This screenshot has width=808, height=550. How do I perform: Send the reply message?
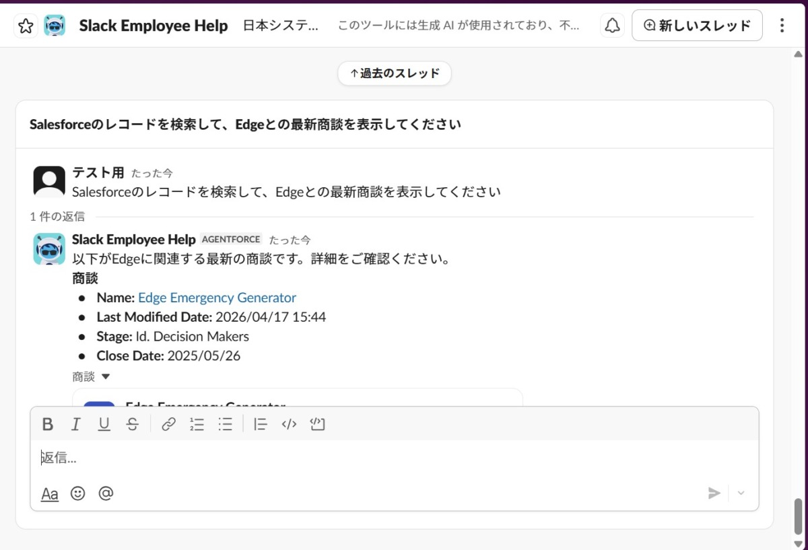[714, 493]
